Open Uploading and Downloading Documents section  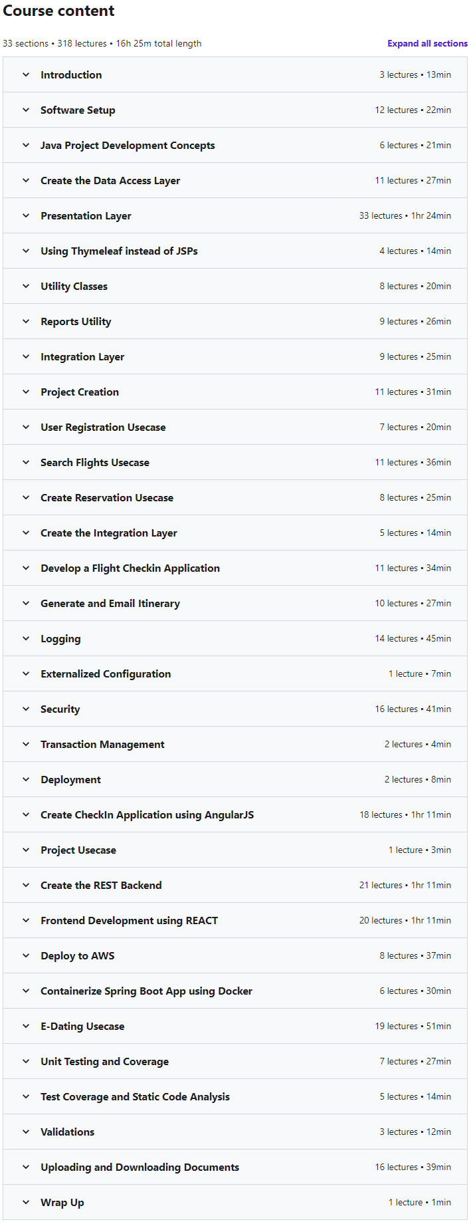coord(140,1167)
